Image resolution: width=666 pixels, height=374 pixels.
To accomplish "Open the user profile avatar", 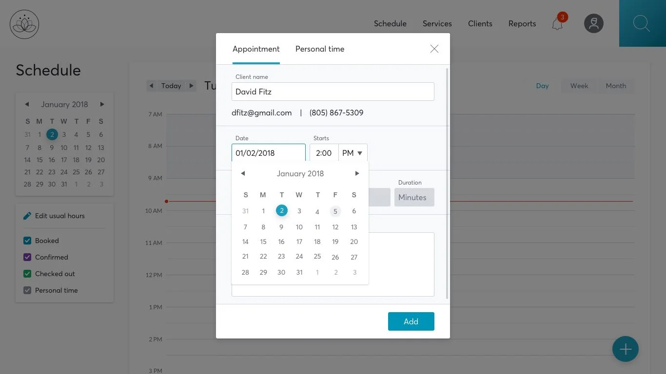I will (x=594, y=23).
